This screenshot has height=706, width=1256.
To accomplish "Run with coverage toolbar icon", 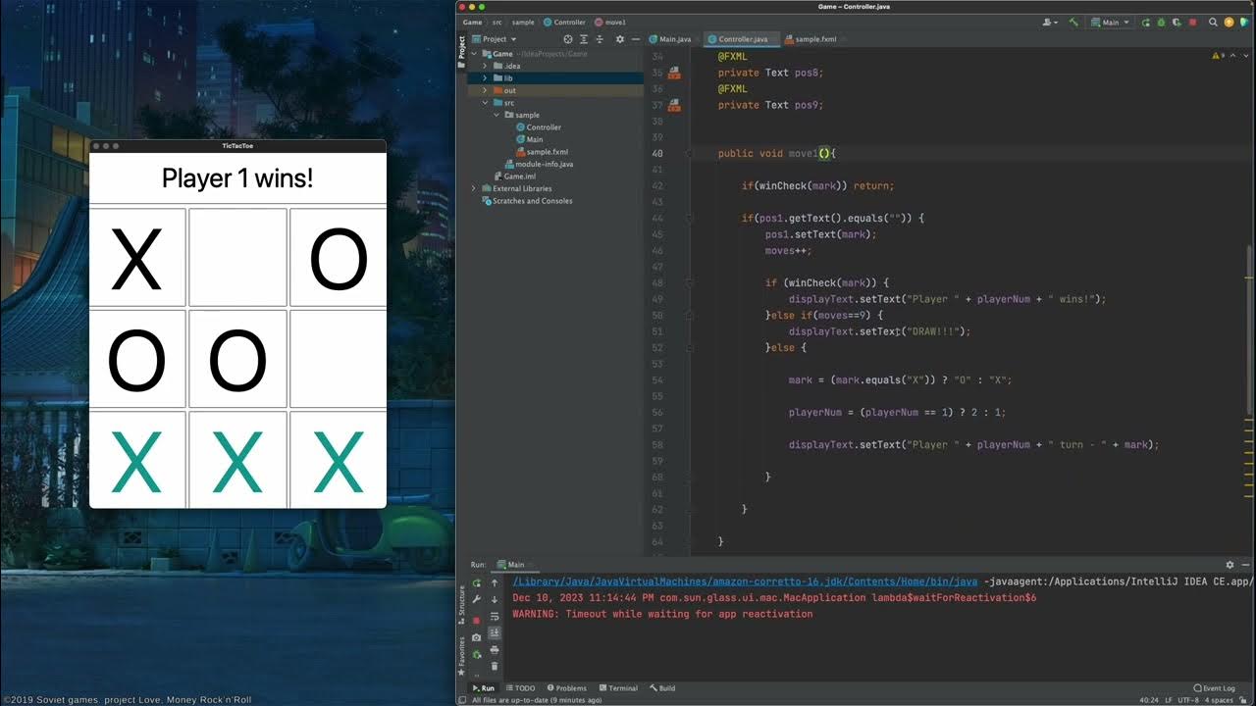I will [1177, 22].
